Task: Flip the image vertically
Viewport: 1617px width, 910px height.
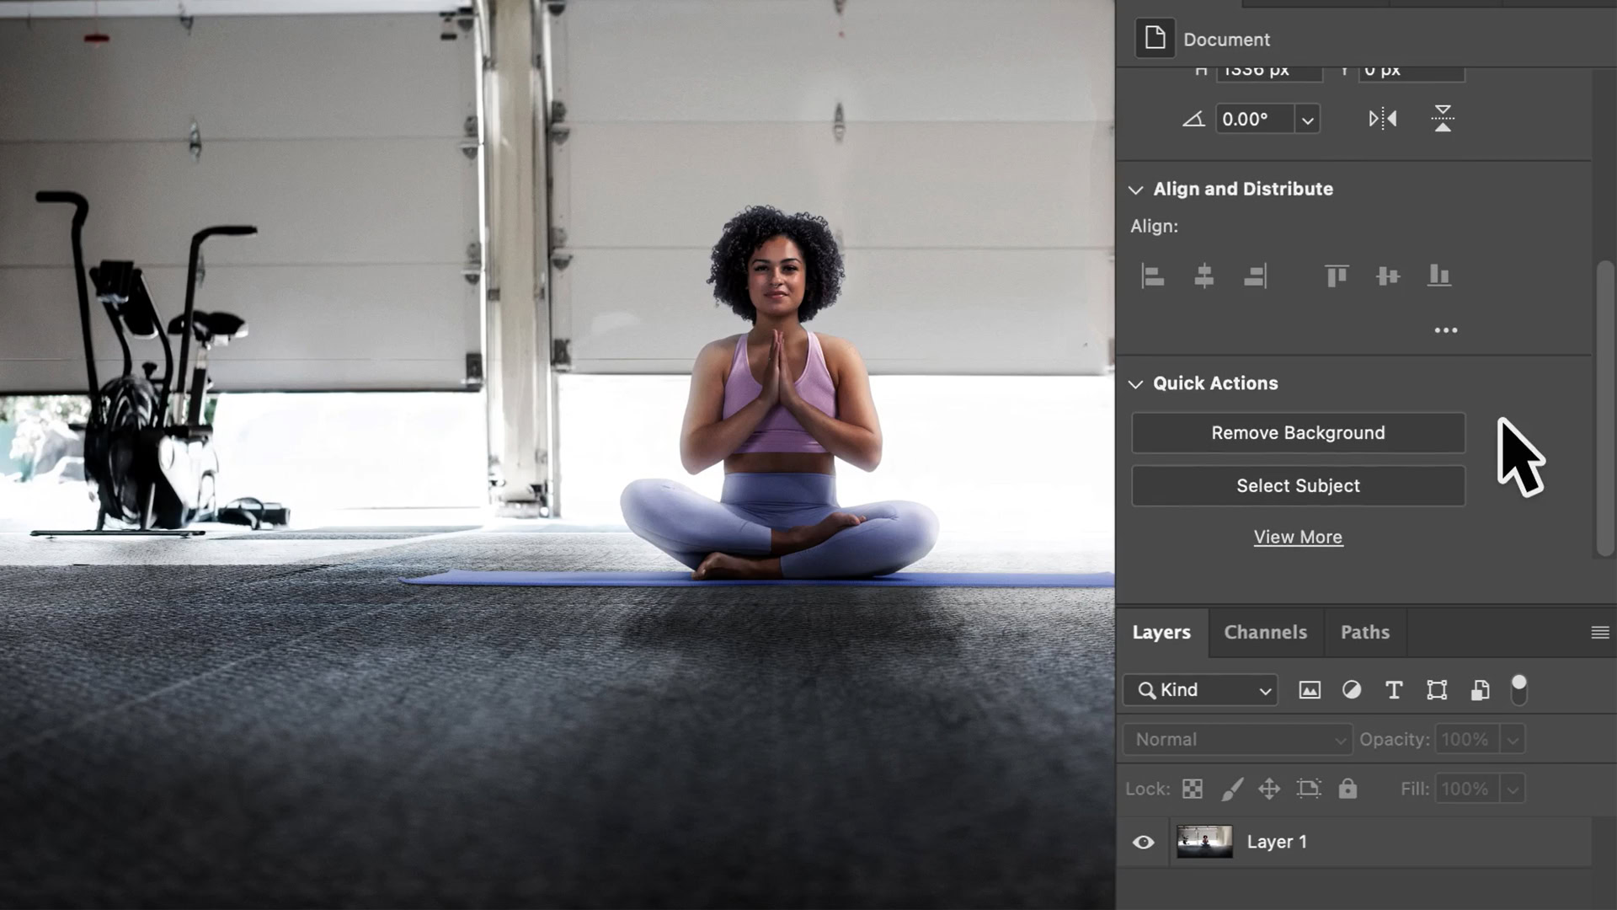Action: 1442,119
